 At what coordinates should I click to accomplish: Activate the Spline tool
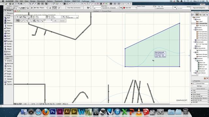click(x=8, y=76)
